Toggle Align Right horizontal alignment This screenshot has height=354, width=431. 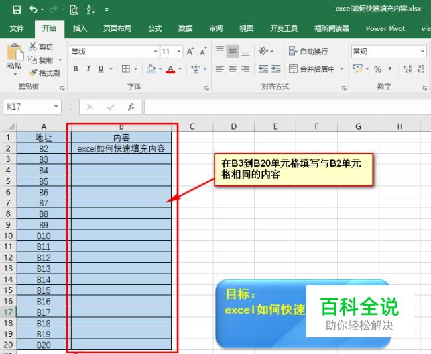245,69
